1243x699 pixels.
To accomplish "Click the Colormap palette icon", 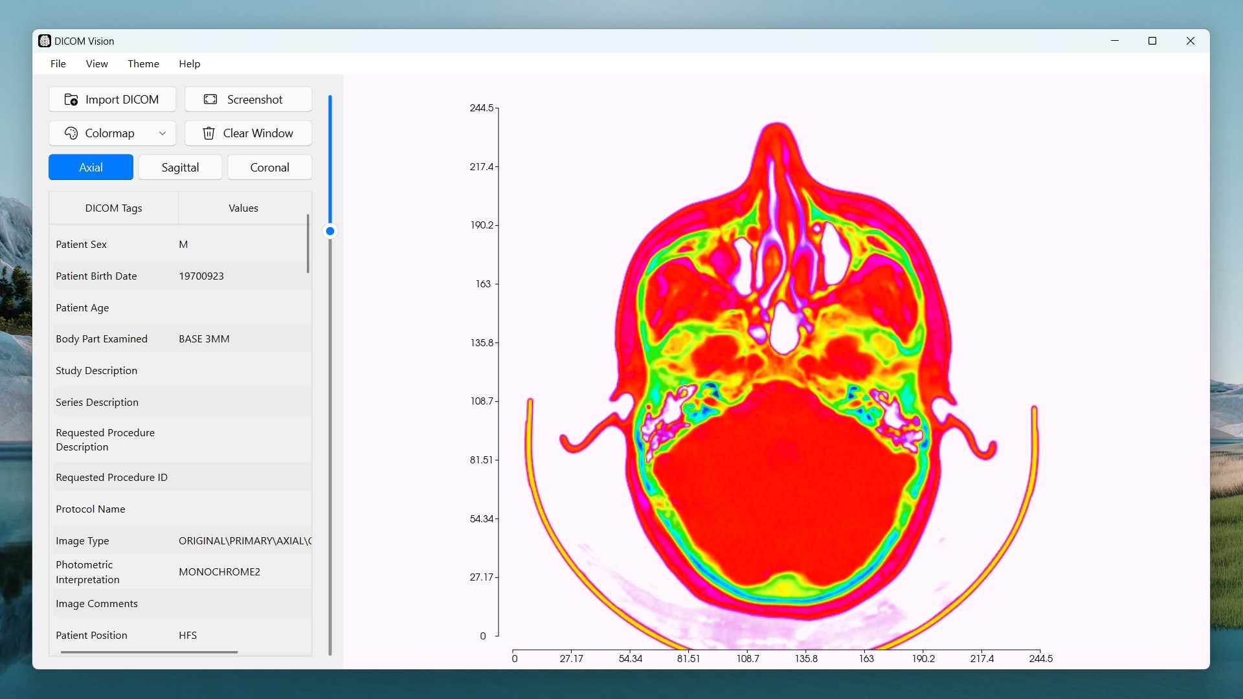I will 71,133.
